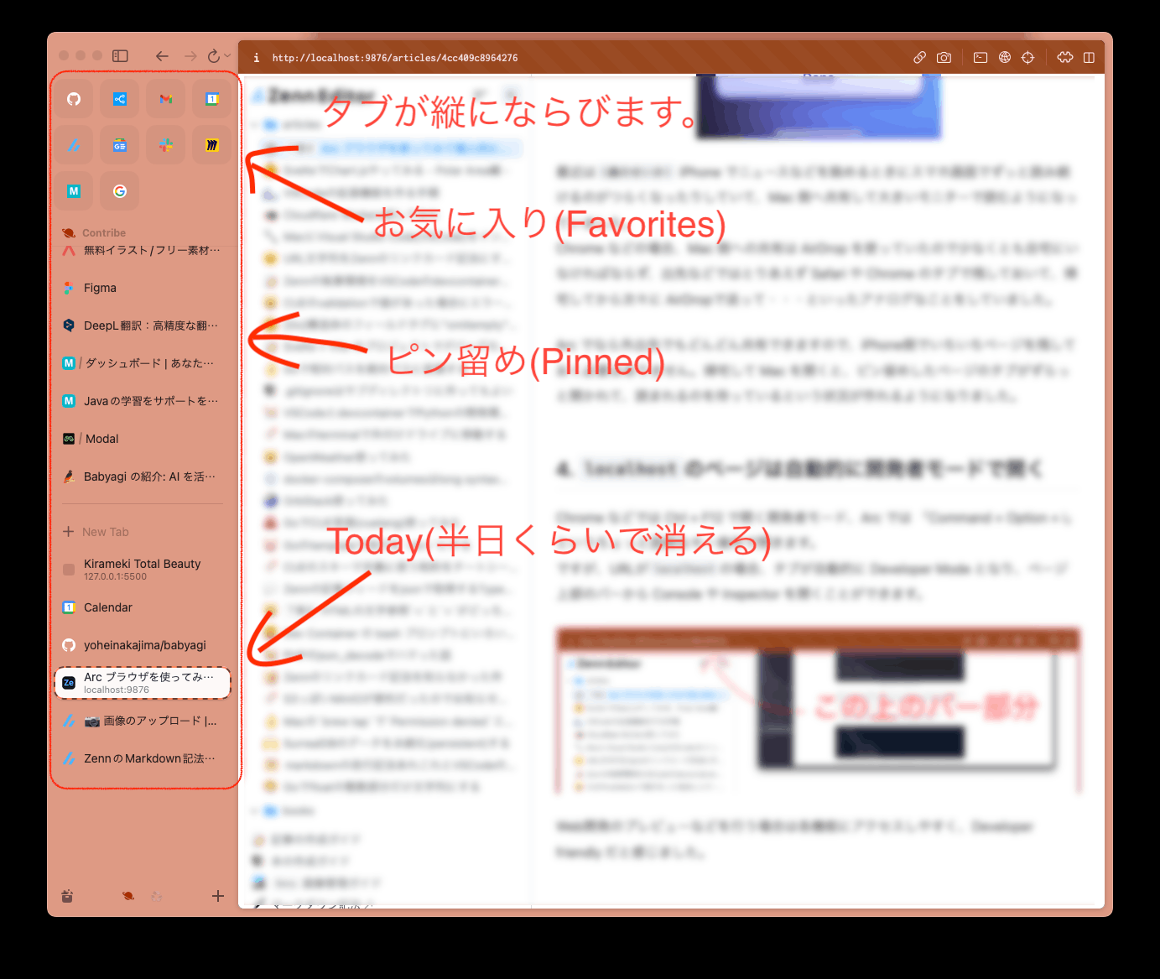
Task: Toggle split view in the toolbar
Action: point(1089,58)
